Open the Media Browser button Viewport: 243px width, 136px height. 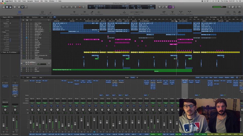point(239,7)
